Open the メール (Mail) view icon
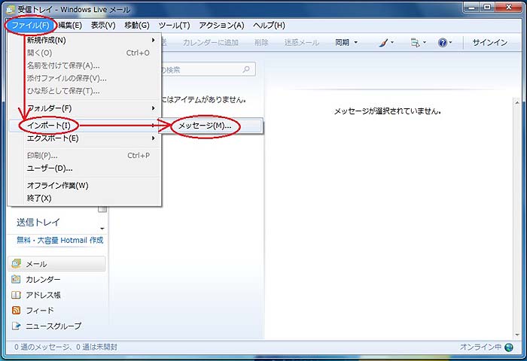The width and height of the screenshot is (527, 361). pyautogui.click(x=17, y=264)
